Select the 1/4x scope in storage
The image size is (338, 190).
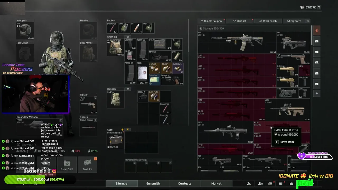(x=287, y=93)
